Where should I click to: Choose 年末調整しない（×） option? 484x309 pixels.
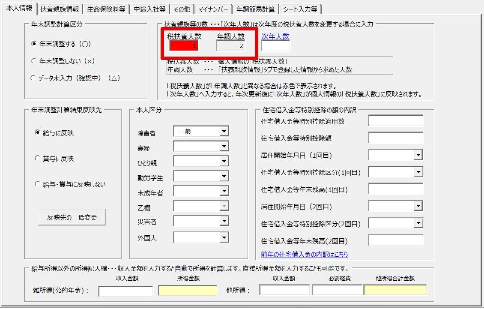click(34, 61)
